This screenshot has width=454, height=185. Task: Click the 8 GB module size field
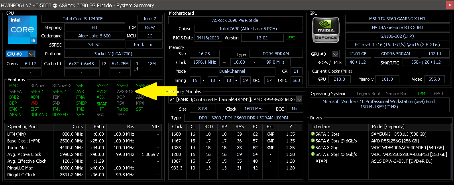202,109
